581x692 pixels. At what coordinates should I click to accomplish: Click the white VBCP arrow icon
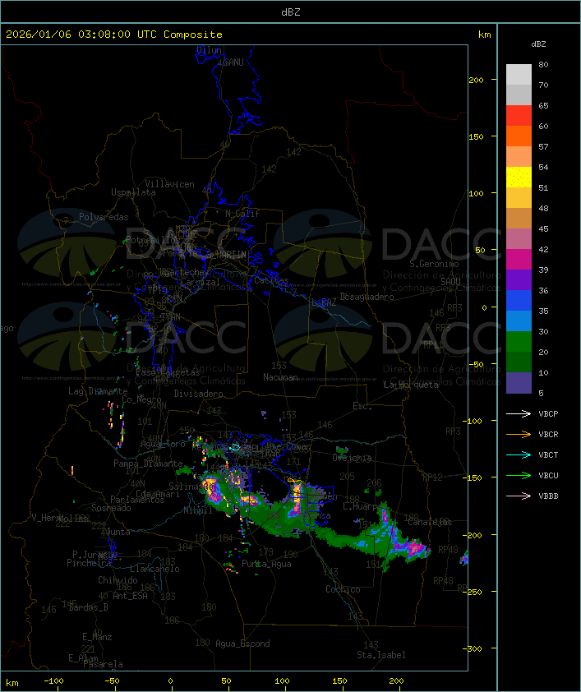tap(519, 413)
